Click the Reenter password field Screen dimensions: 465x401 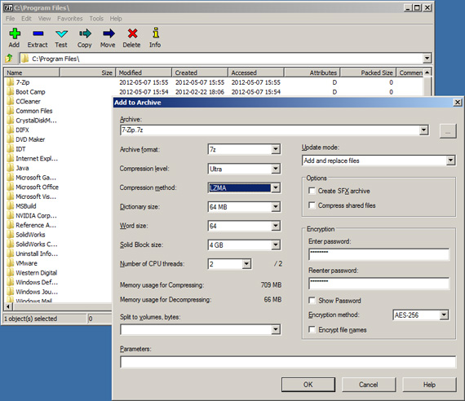pyautogui.click(x=379, y=284)
